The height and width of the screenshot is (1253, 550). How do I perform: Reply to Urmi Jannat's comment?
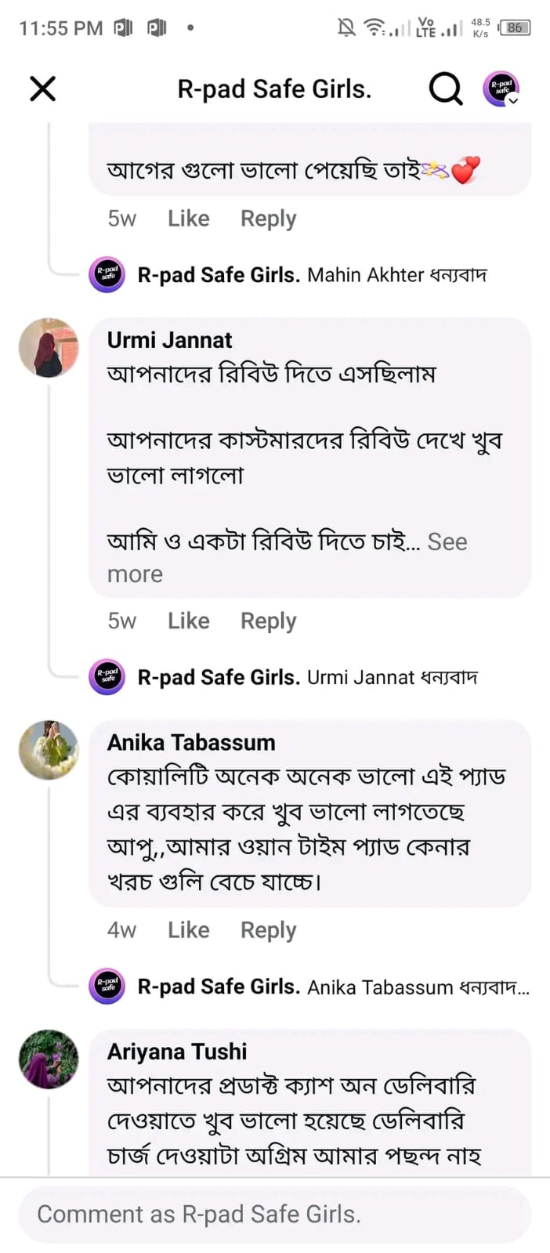coord(268,621)
